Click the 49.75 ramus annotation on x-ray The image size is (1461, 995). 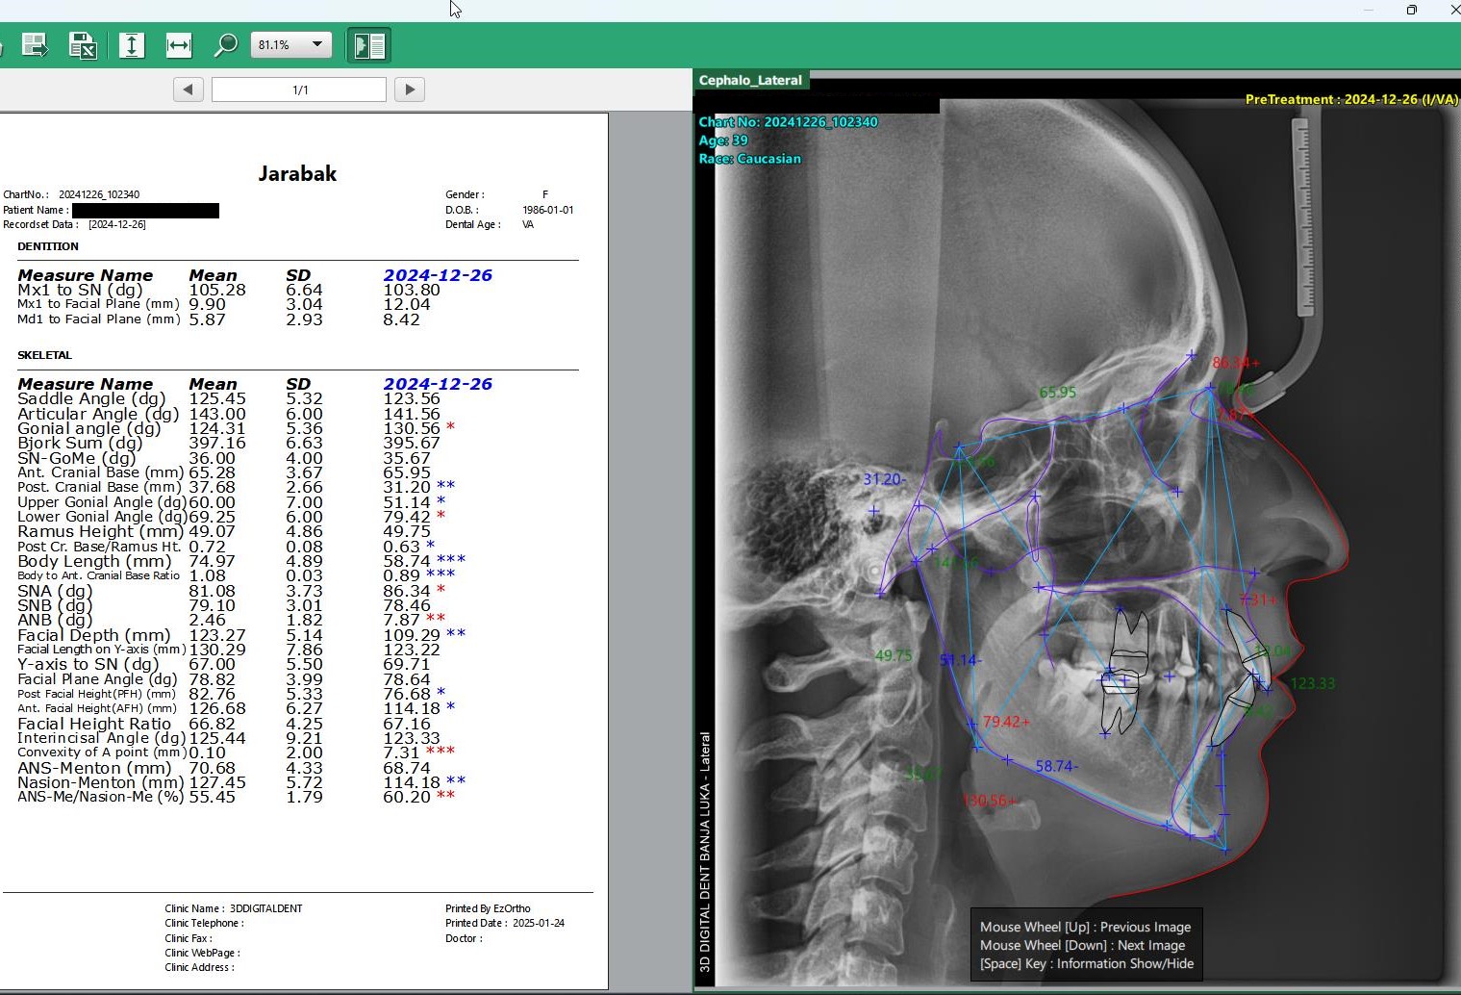tap(893, 655)
